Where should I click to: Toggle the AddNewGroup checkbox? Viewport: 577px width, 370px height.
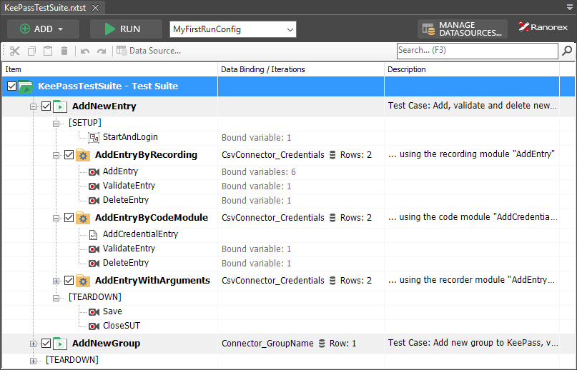click(x=46, y=343)
